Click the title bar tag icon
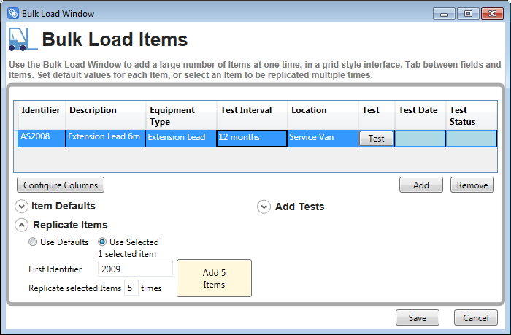 pos(12,13)
